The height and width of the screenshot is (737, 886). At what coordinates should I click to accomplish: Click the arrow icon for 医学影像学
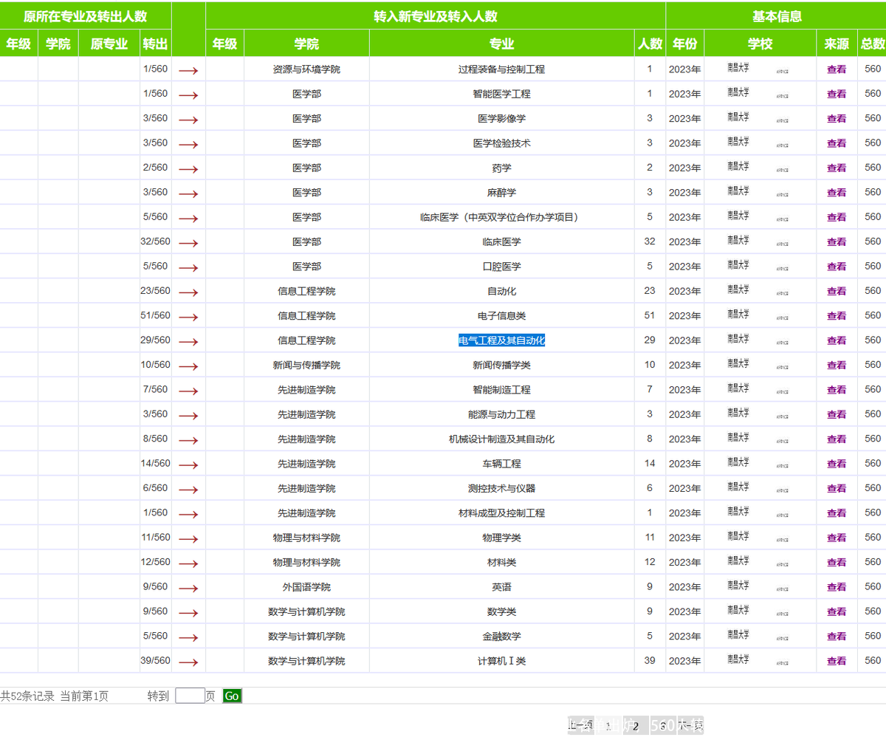[189, 118]
